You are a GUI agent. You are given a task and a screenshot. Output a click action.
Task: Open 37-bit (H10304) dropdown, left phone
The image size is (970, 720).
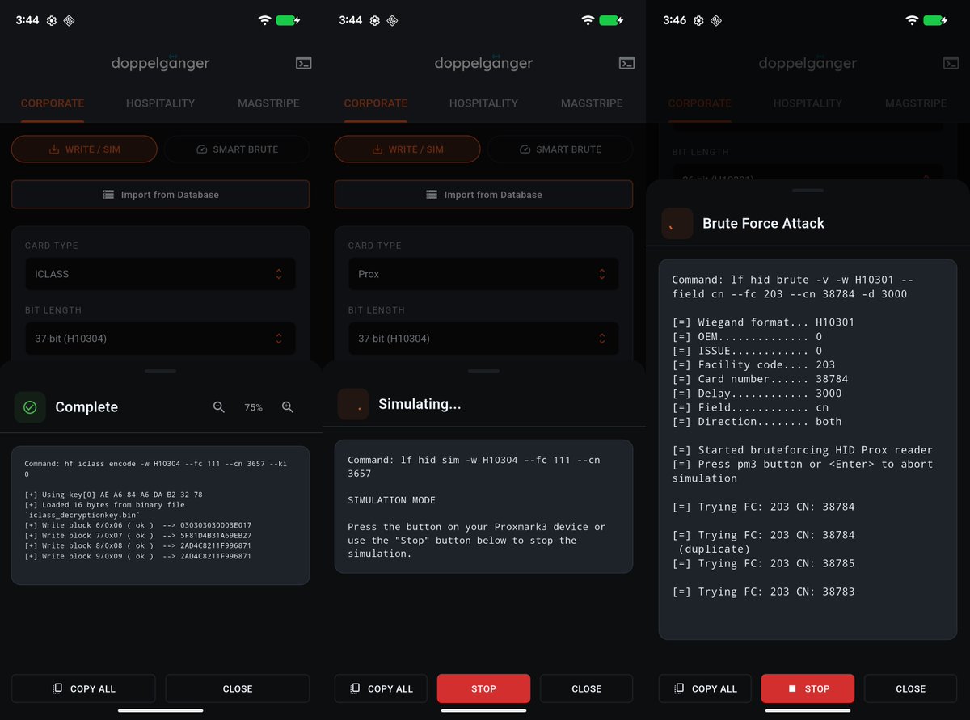(160, 339)
